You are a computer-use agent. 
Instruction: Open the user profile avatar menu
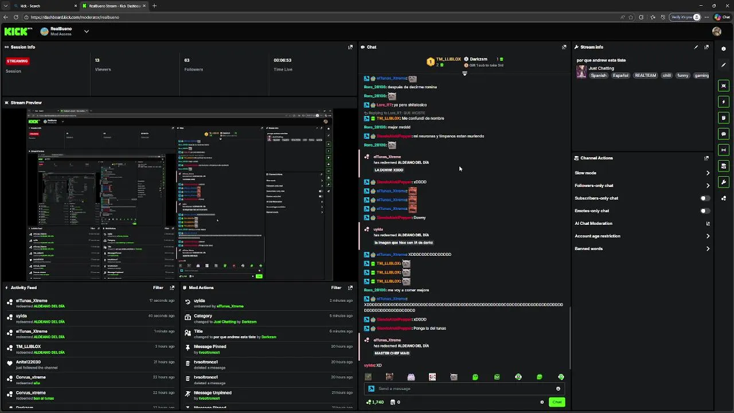717,32
